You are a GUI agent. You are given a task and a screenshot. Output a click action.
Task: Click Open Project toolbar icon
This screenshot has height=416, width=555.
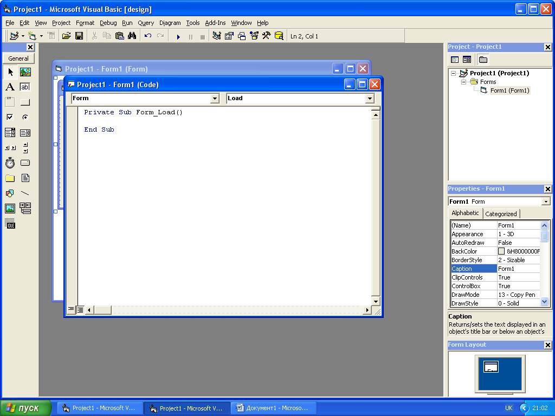click(66, 36)
